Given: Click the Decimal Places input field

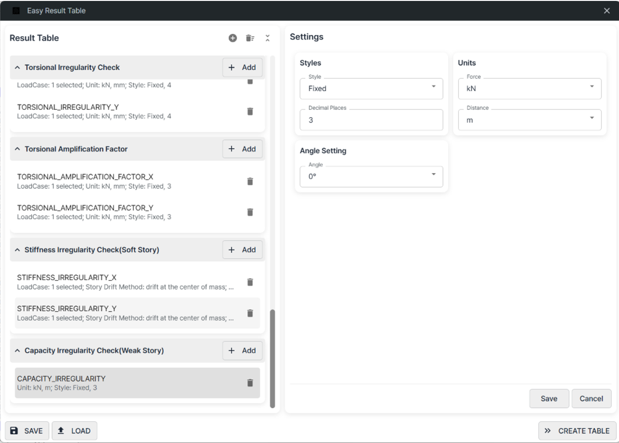Looking at the screenshot, I should [371, 120].
